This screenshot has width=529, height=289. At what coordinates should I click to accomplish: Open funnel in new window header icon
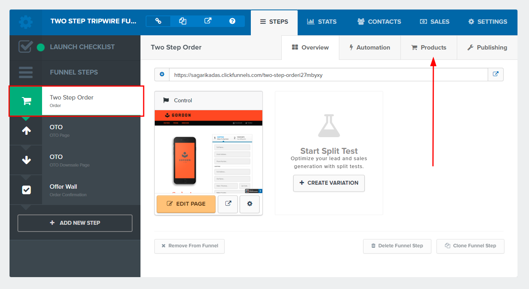click(x=208, y=21)
